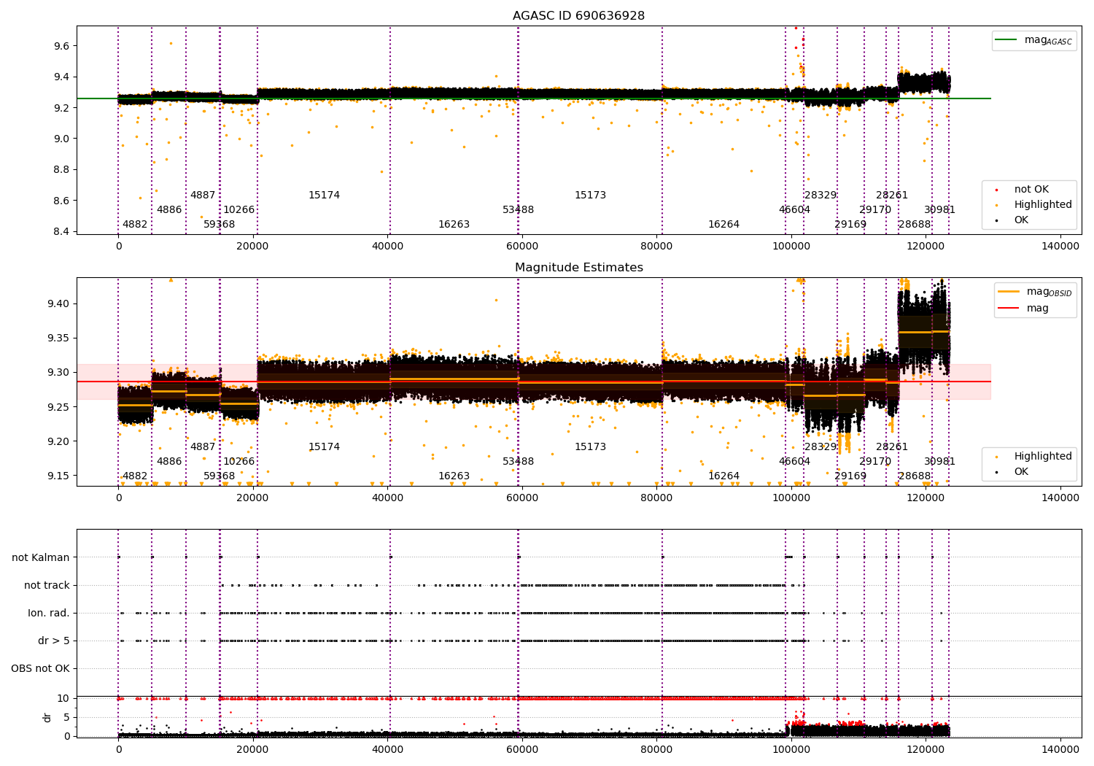Click the 10 tick on the dr axis
1094x766 pixels.
(63, 698)
